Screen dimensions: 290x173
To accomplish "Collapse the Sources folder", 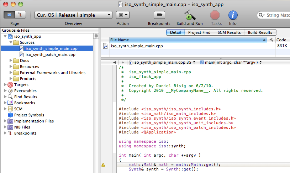I will [x=11, y=42].
